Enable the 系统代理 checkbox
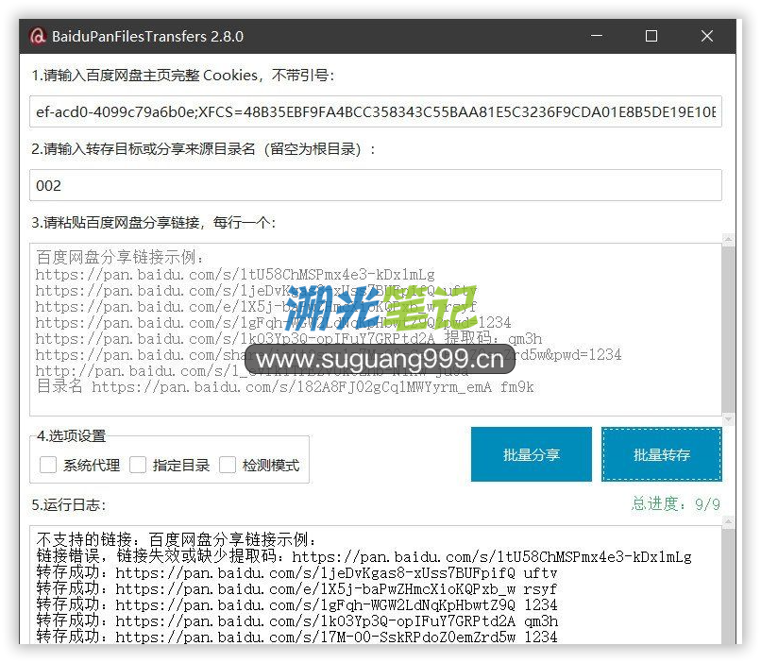Image resolution: width=761 pixels, height=663 pixels. coord(48,465)
